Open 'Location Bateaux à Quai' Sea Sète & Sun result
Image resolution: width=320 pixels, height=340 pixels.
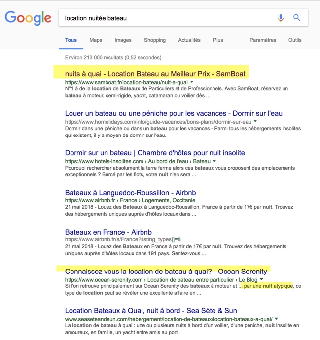(x=151, y=311)
